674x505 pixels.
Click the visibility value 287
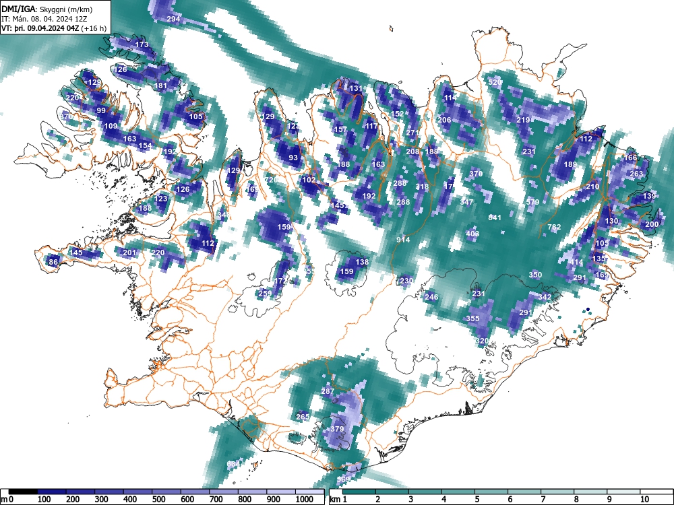(328, 391)
